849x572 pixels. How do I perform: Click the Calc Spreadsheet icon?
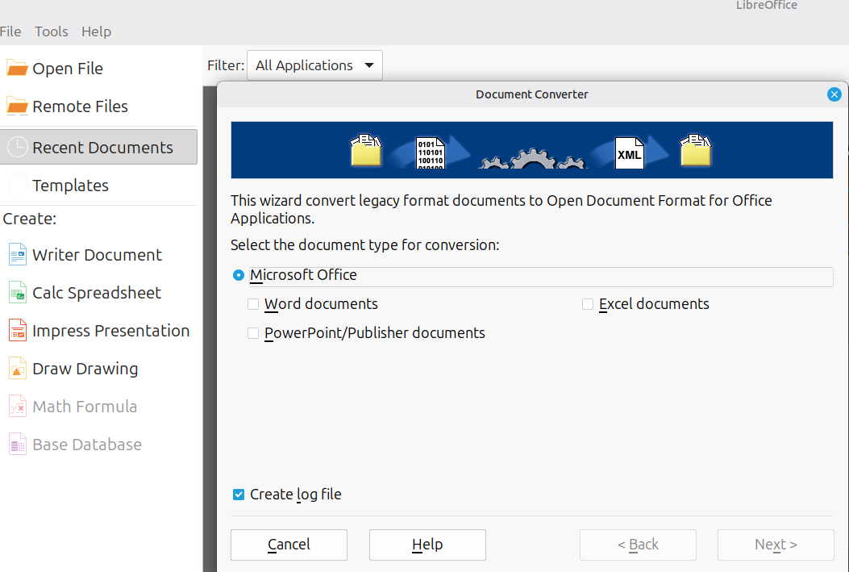click(x=17, y=293)
